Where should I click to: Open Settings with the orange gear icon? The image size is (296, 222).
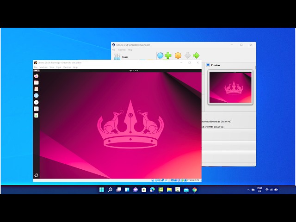click(x=178, y=55)
